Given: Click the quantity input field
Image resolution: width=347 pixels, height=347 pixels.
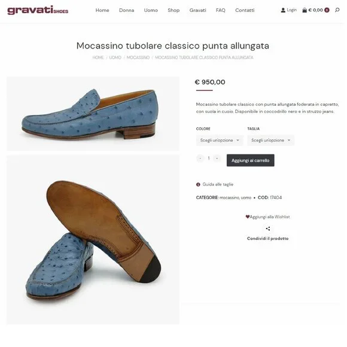Looking at the screenshot, I should 208,158.
